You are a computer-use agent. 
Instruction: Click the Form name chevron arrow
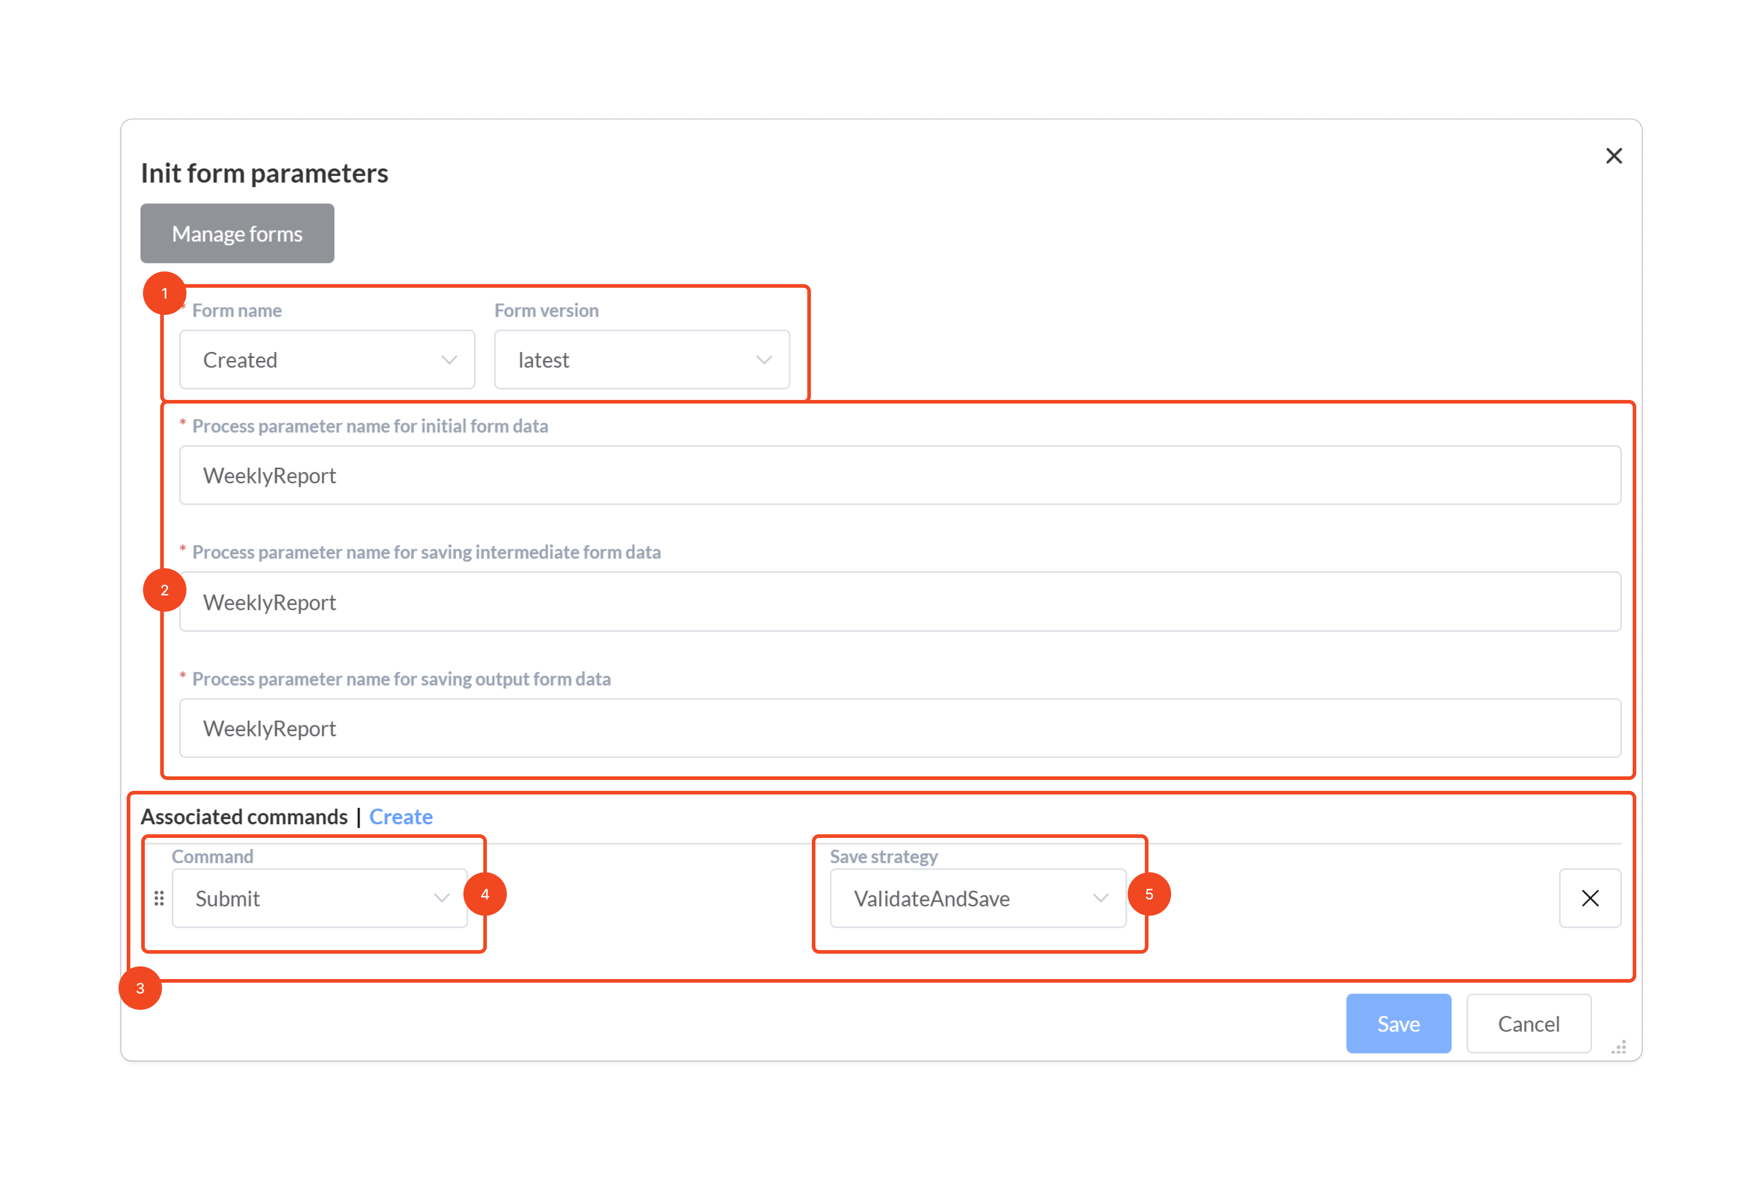449,359
